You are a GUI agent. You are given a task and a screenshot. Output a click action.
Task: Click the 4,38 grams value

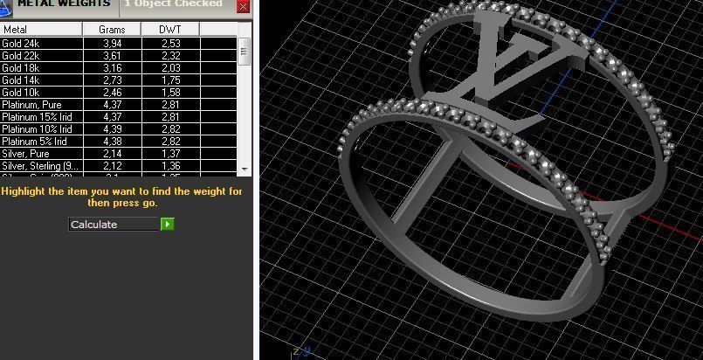pos(112,142)
